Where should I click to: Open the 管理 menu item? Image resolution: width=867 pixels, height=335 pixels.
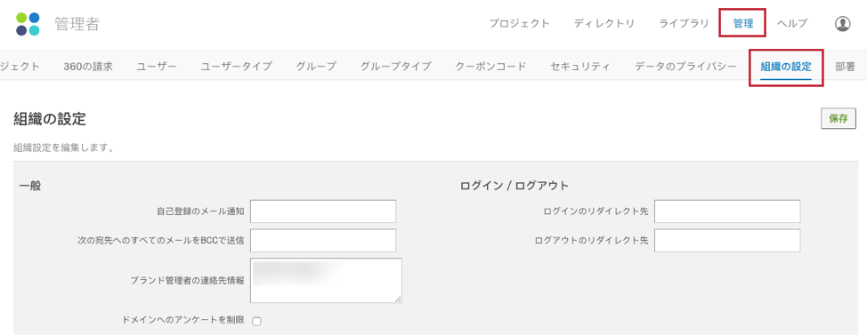click(742, 24)
